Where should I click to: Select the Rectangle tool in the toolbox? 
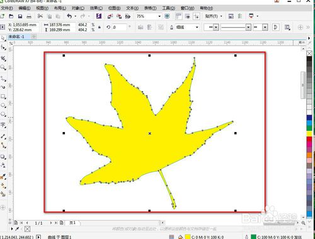3,96
